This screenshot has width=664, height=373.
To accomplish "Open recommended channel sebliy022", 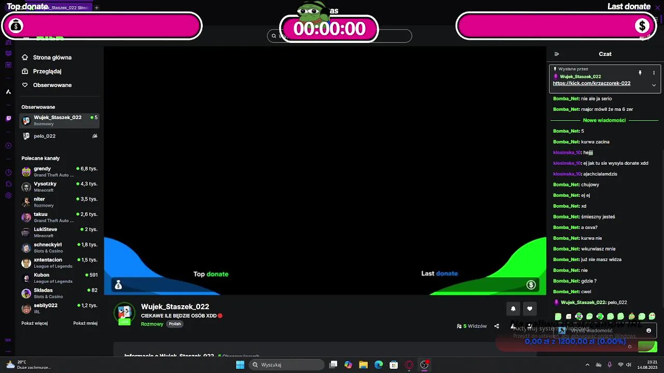I will click(x=60, y=308).
